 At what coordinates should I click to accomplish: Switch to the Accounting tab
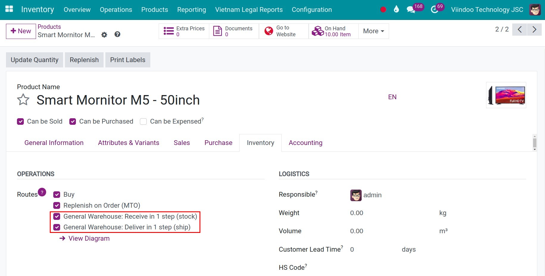pyautogui.click(x=305, y=143)
